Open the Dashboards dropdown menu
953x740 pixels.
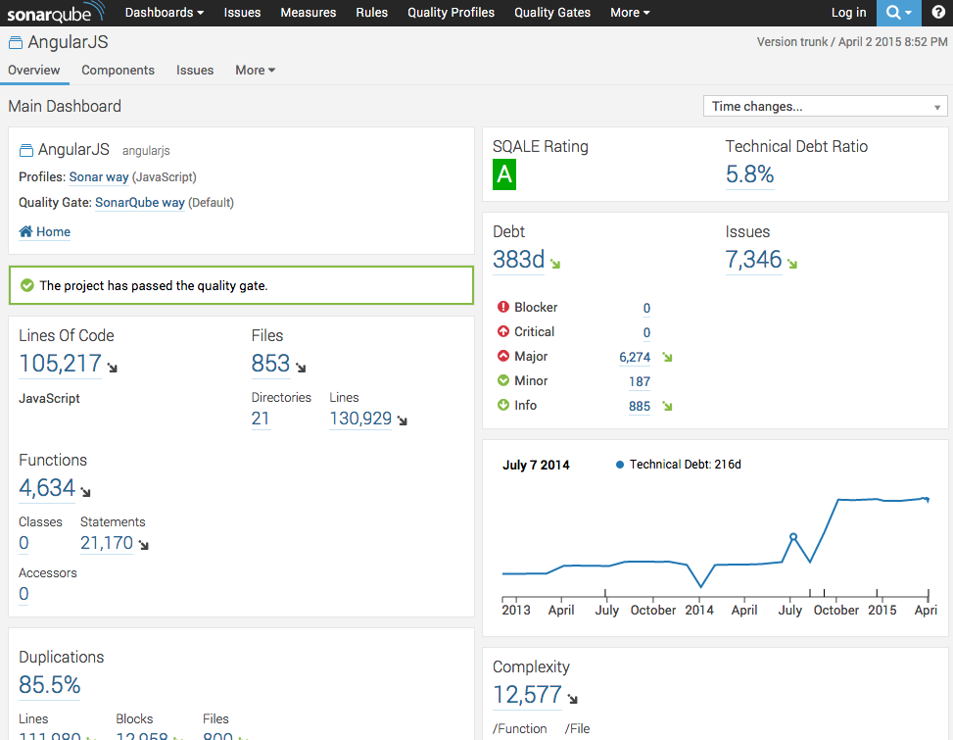(x=165, y=13)
